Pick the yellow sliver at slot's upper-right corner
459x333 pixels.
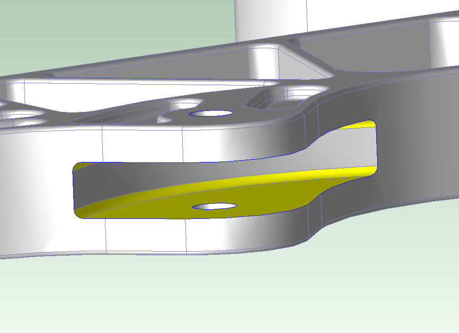click(359, 124)
